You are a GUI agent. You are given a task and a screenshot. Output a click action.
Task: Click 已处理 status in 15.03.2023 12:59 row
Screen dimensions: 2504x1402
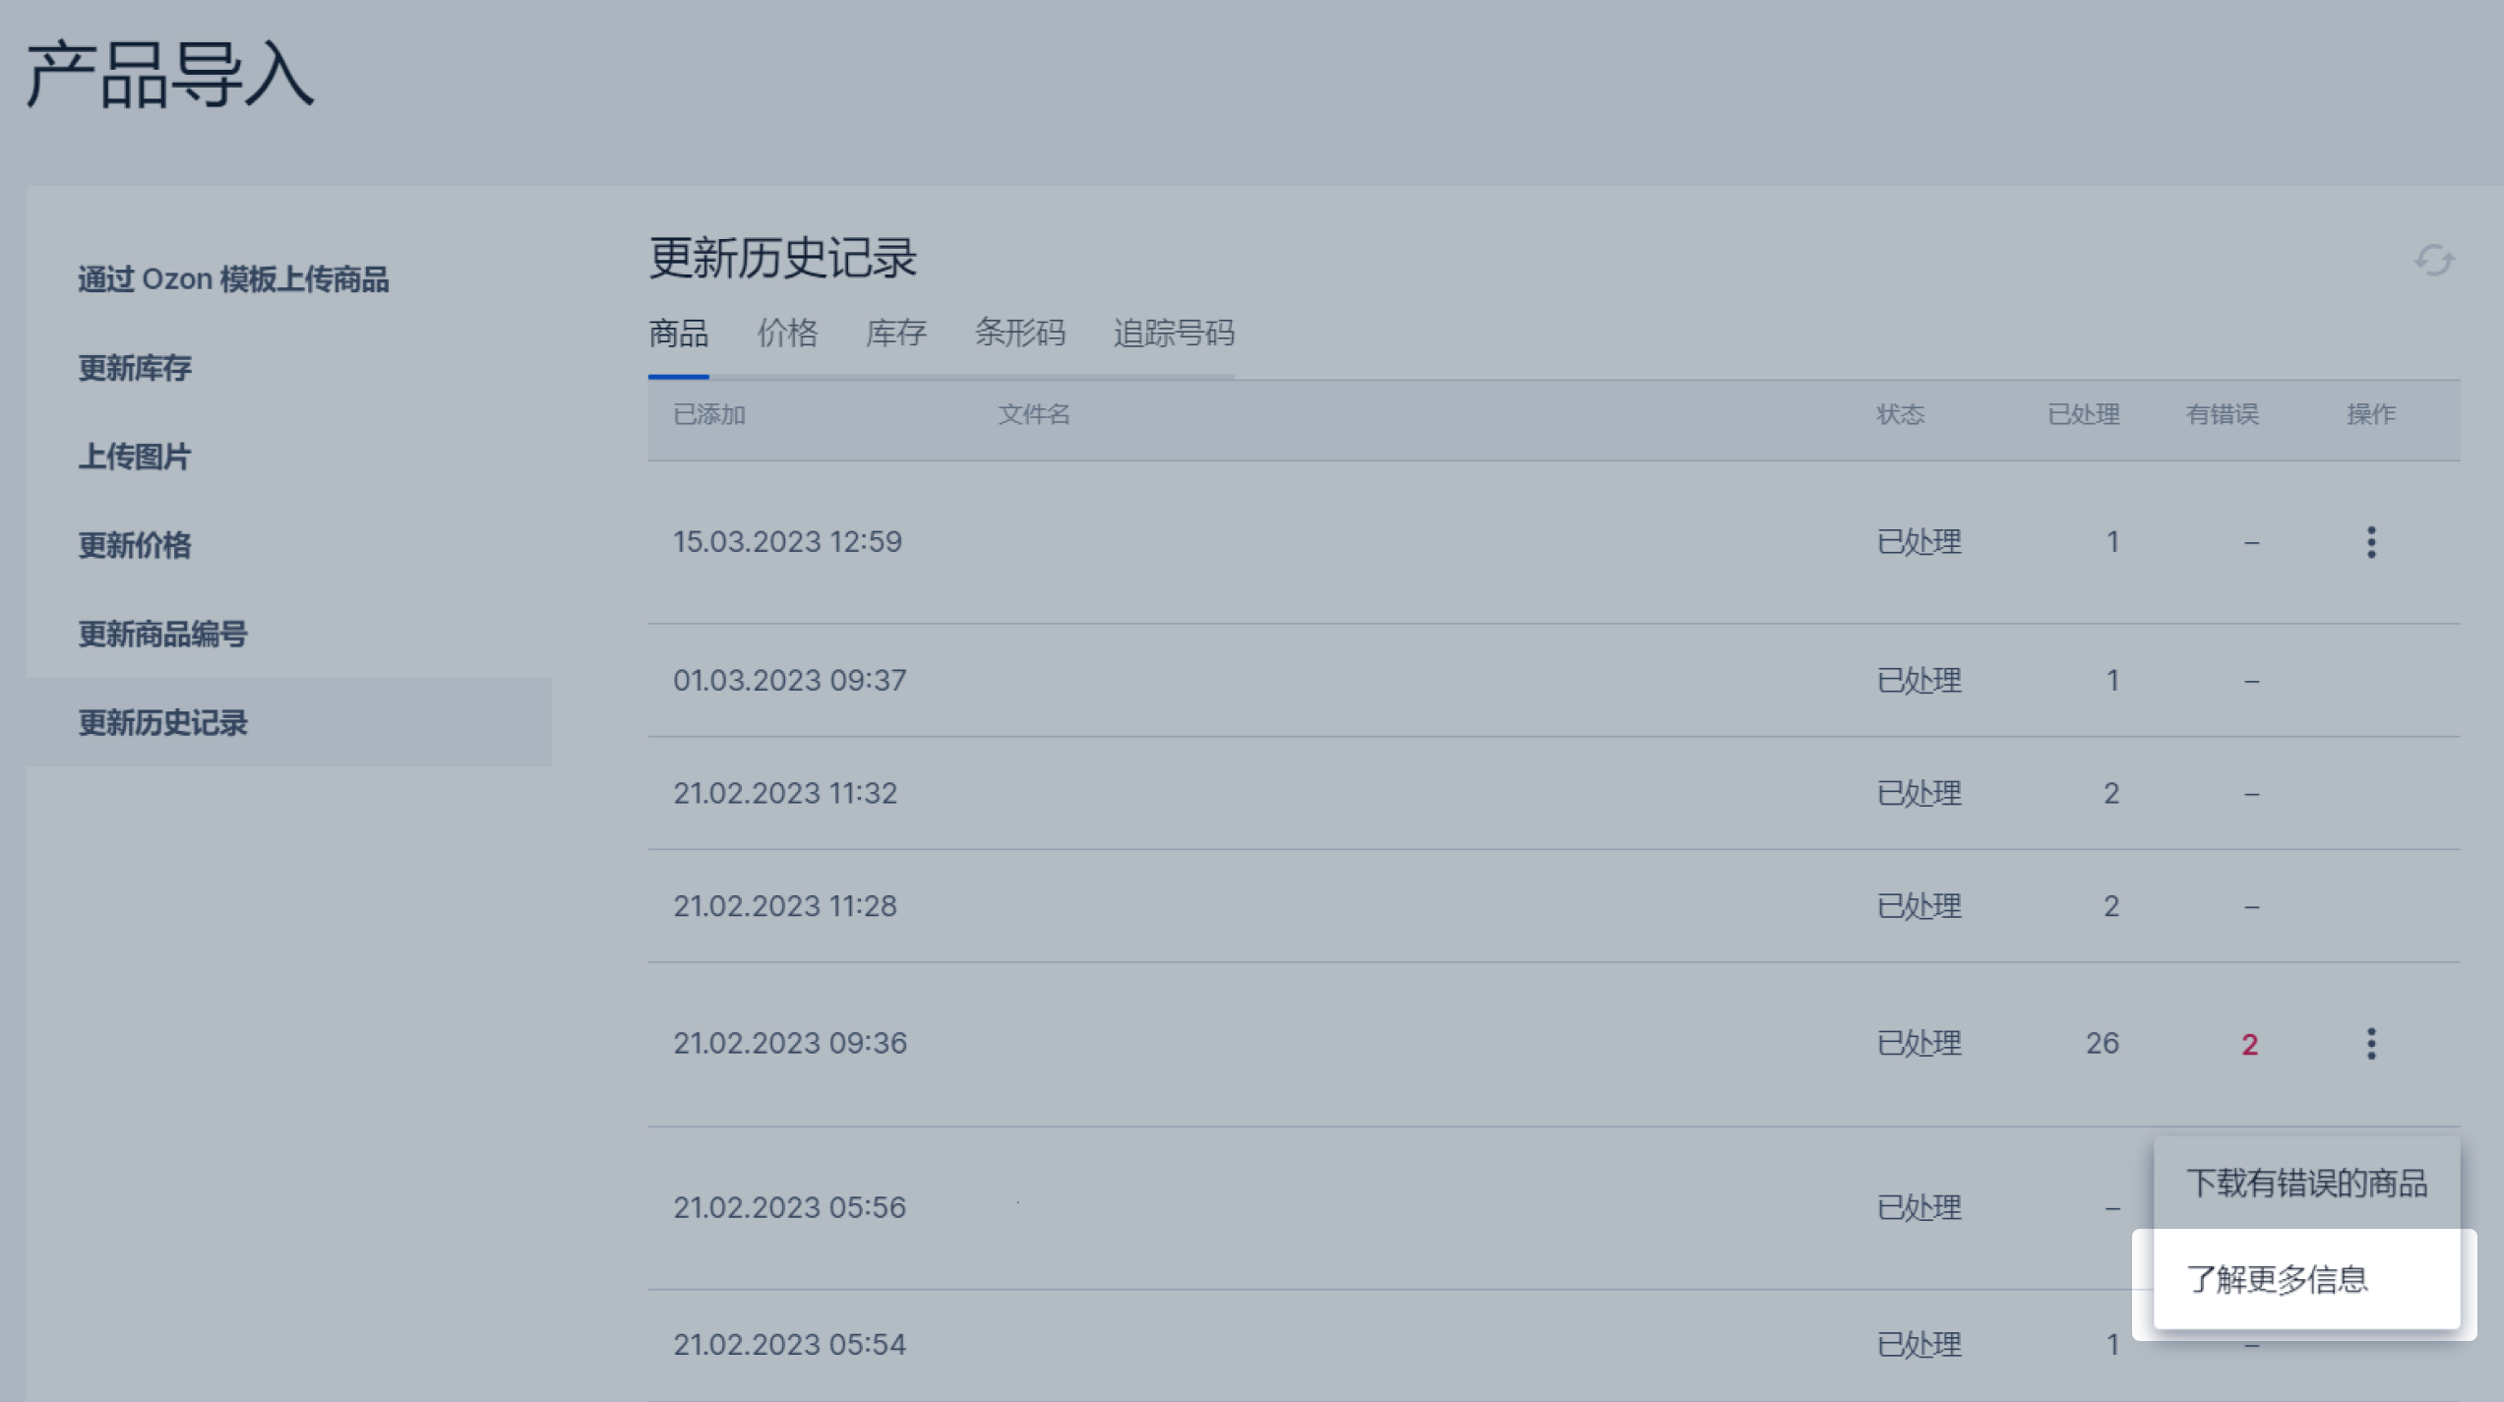point(1919,542)
